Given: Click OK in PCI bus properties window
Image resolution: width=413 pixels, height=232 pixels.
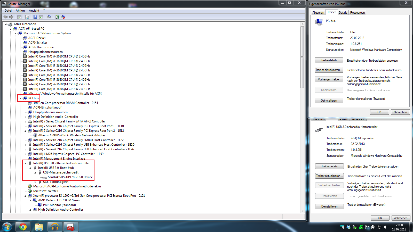Looking at the screenshot, I should (379, 112).
